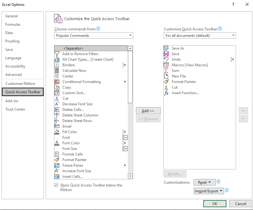This screenshot has height=210, width=253.
Task: Click the Add >> button
Action: point(148,111)
